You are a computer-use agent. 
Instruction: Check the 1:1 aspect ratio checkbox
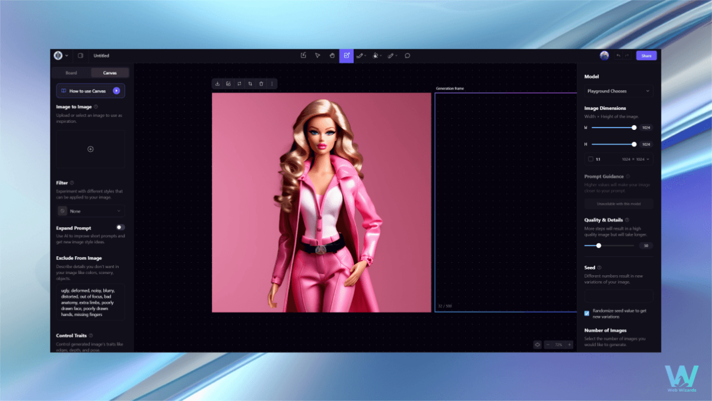(x=590, y=159)
